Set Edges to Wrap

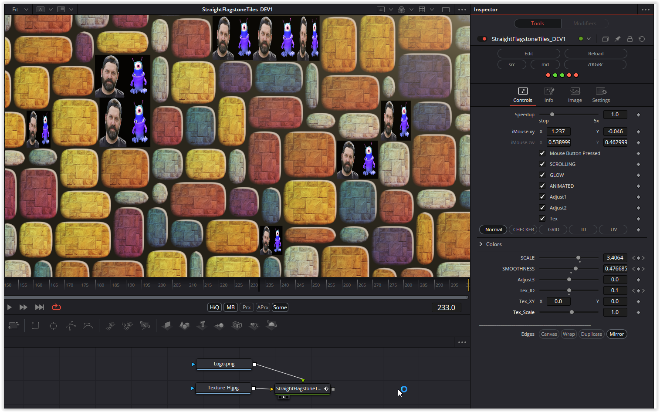[569, 334]
